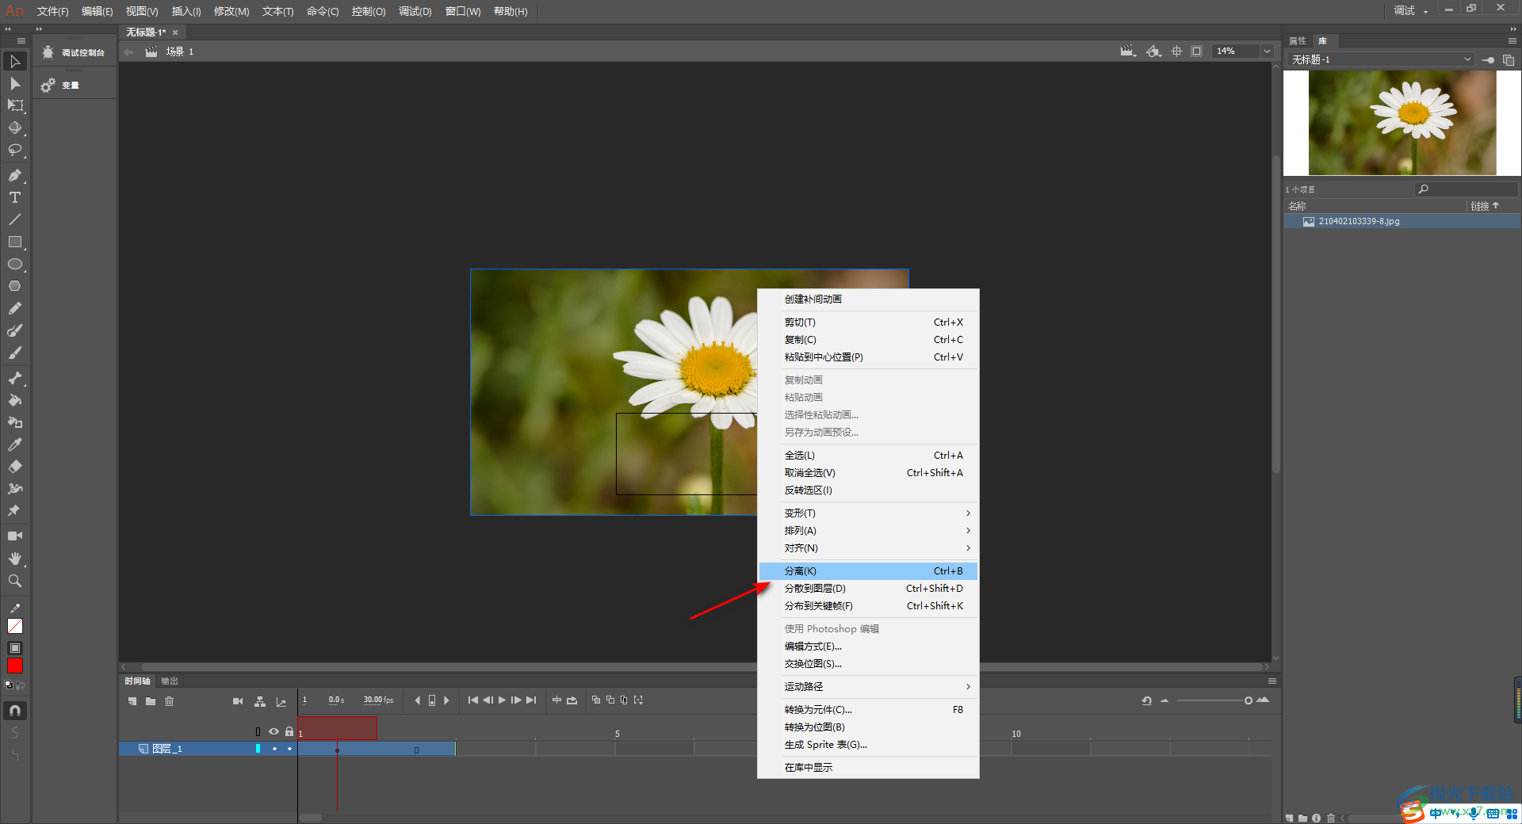This screenshot has height=824, width=1522.
Task: Play the timeline animation
Action: click(502, 700)
